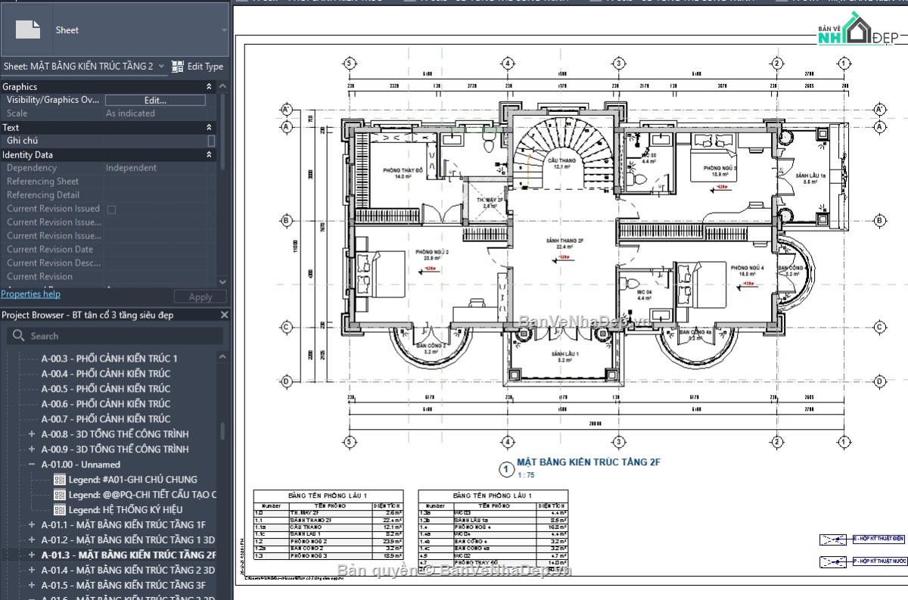Select sheet A-00.6 - PHỐI CẢNH KIẾN TRÚC
Screen dimensions: 908x600
(106, 404)
